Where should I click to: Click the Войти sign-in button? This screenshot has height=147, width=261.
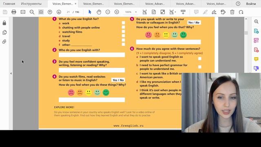(251, 4)
